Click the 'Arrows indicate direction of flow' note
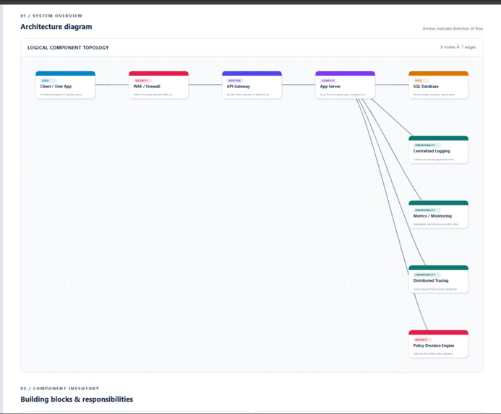 [x=453, y=28]
